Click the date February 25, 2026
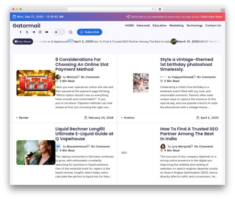This screenshot has height=199, width=235. tap(101, 118)
